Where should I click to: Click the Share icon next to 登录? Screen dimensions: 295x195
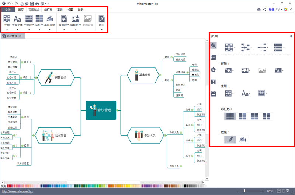coord(264,10)
